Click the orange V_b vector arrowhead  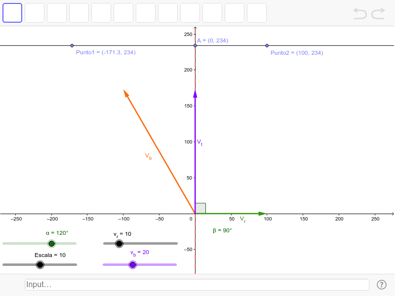[x=126, y=93]
